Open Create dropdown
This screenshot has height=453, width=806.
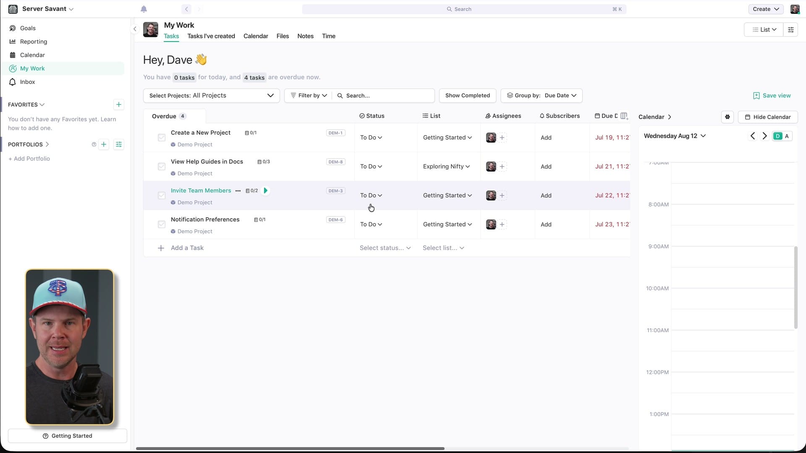766,9
